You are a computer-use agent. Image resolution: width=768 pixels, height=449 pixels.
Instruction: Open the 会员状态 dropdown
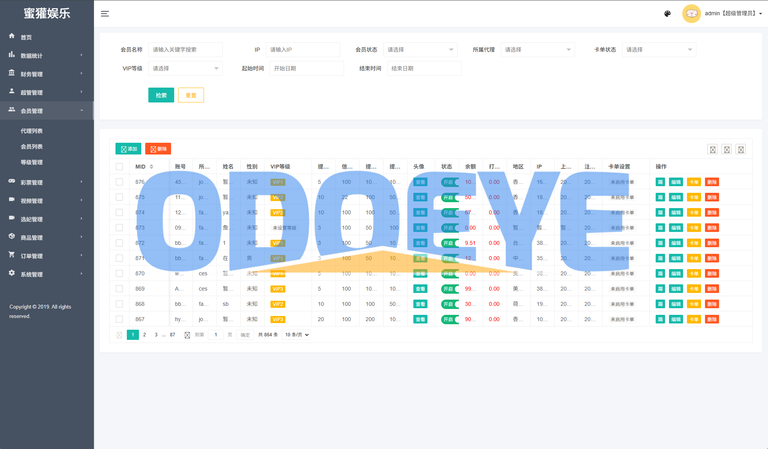pos(420,50)
